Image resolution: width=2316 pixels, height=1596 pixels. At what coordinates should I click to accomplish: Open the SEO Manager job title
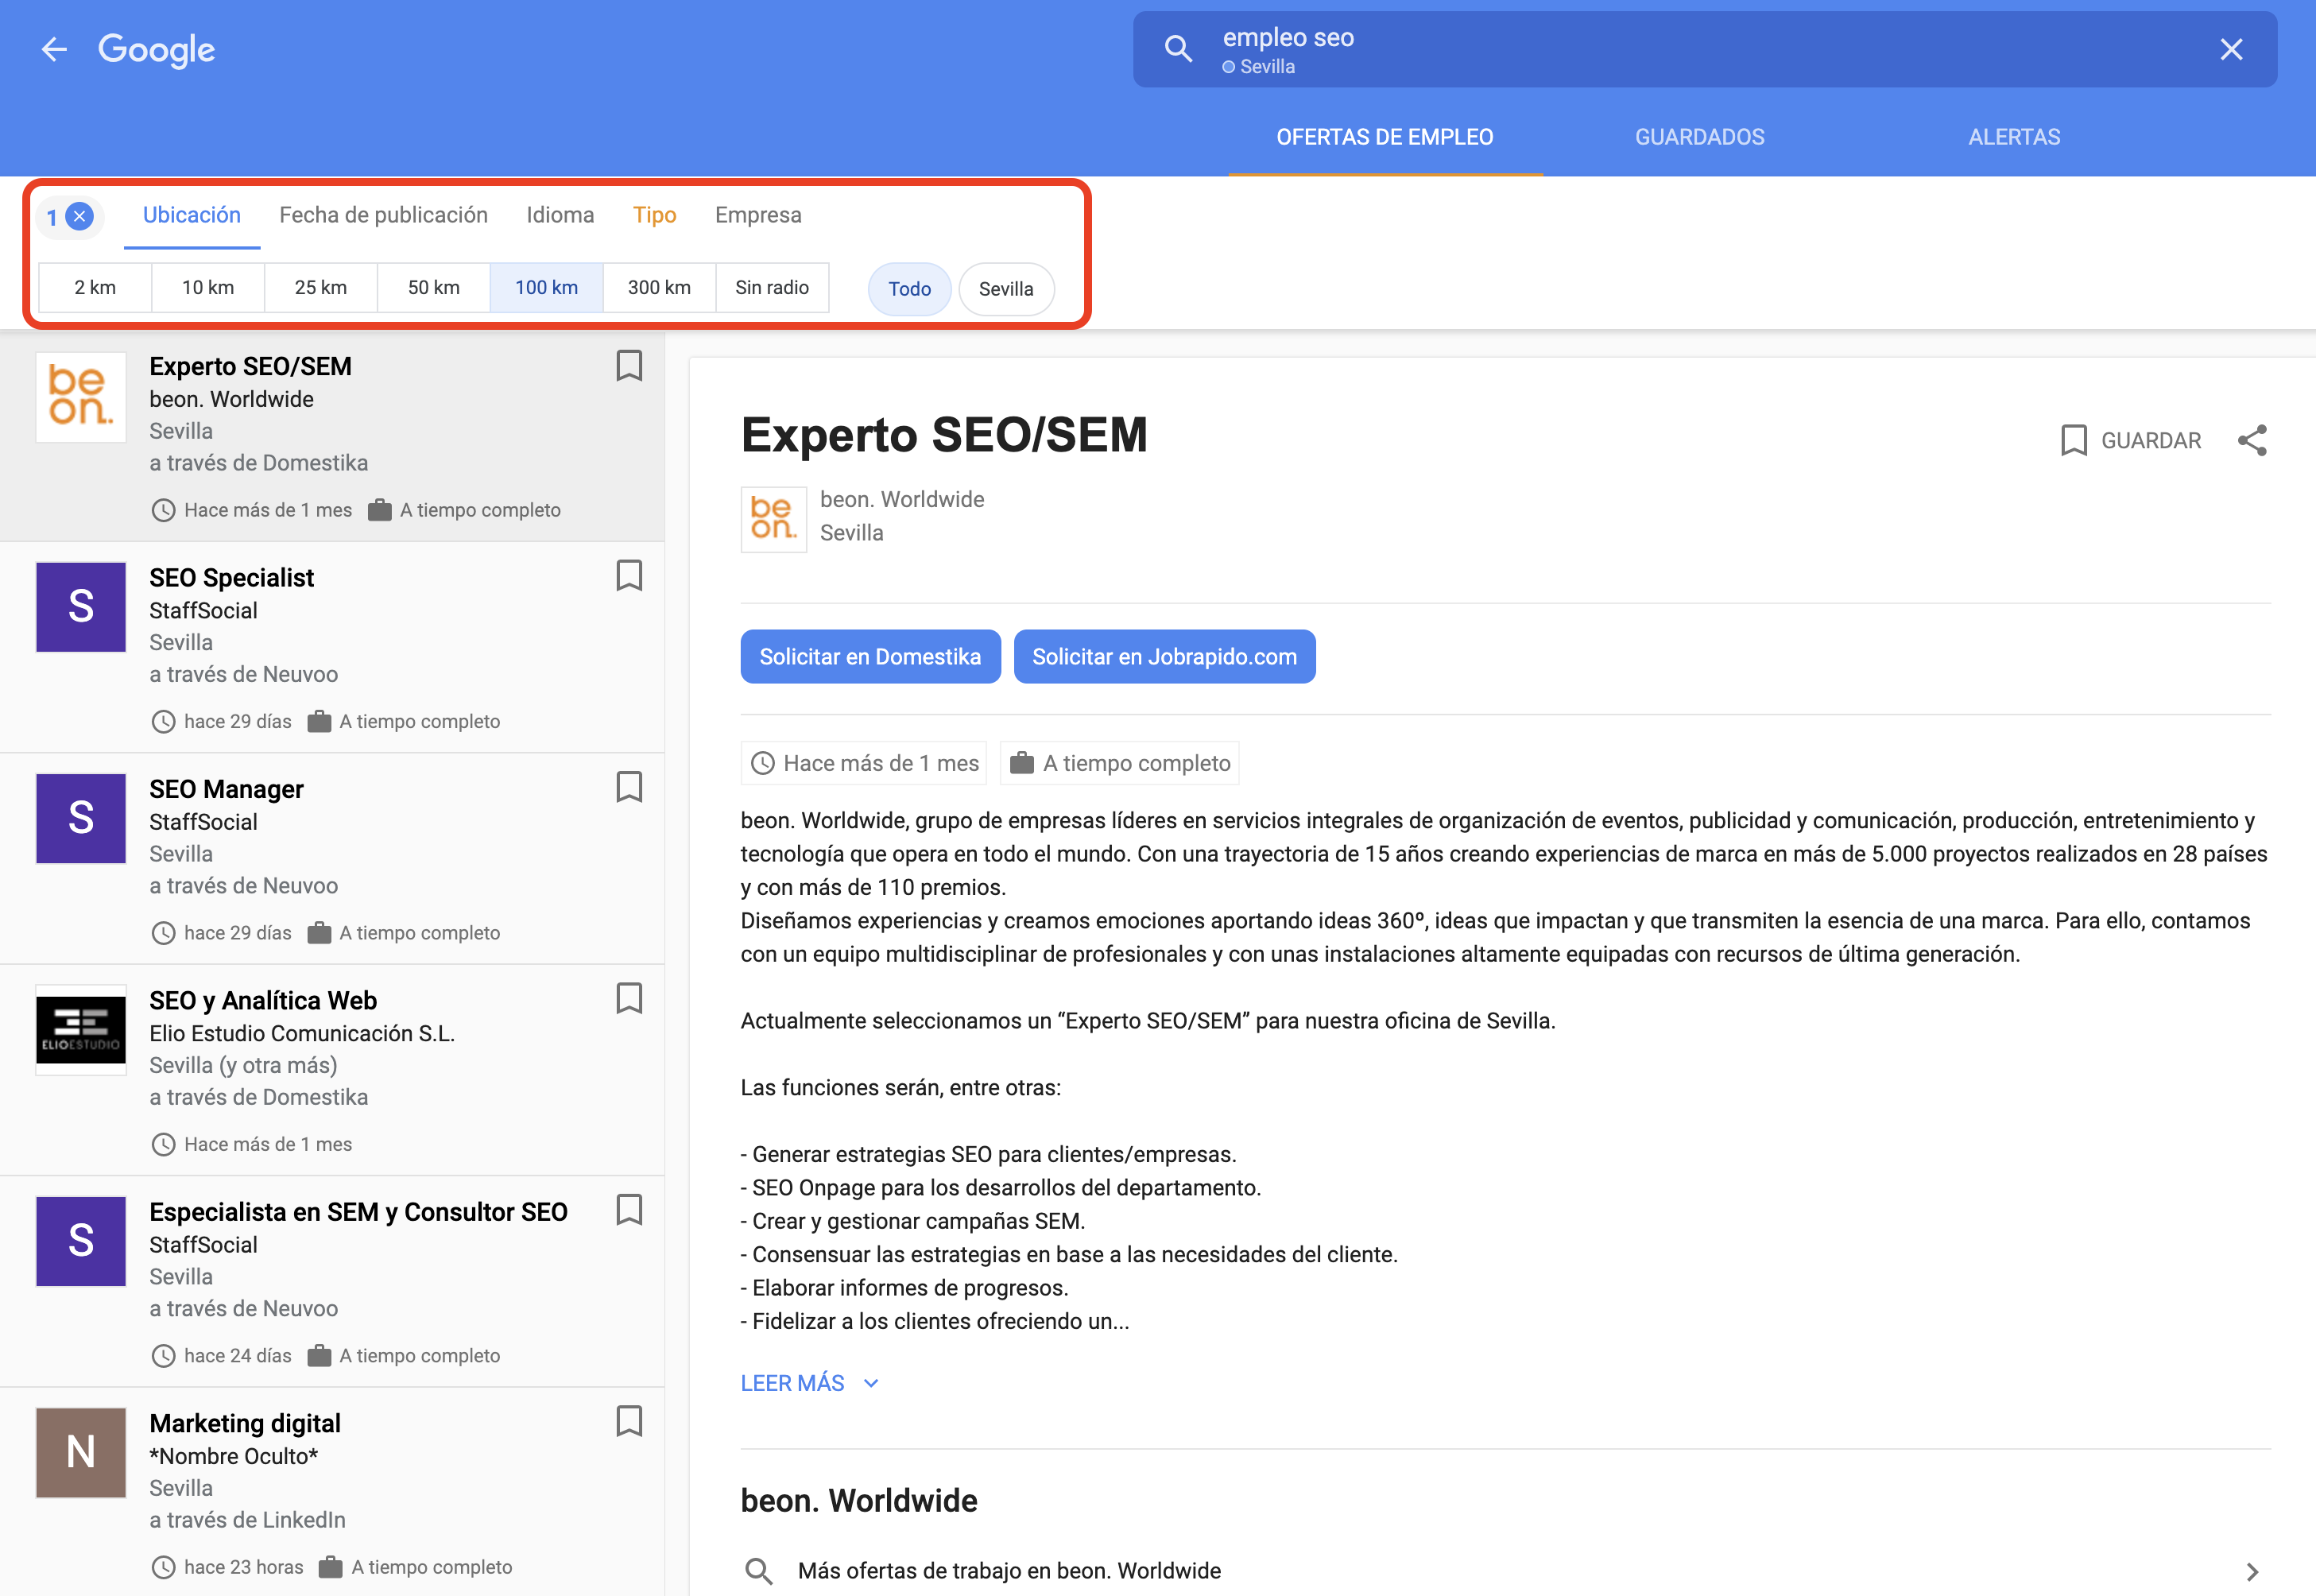[x=227, y=789]
